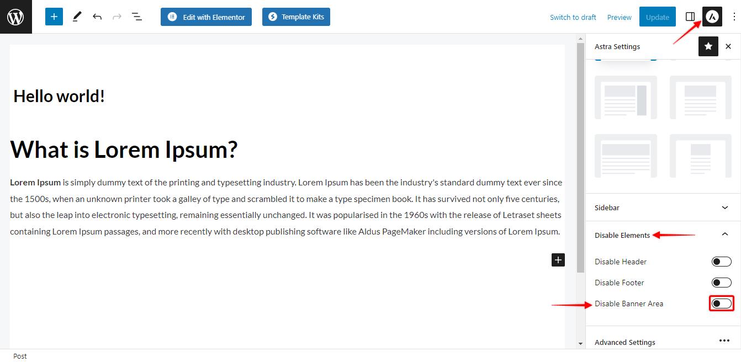This screenshot has height=362, width=741.
Task: Toggle the Disable Header switch
Action: [x=721, y=262]
